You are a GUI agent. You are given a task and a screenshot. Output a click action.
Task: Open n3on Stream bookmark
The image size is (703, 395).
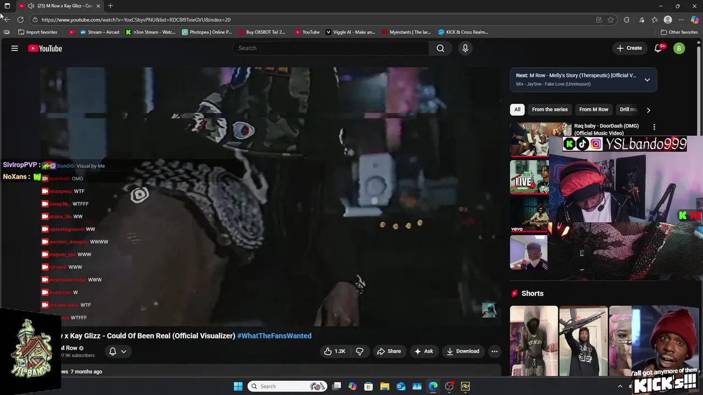(x=150, y=32)
